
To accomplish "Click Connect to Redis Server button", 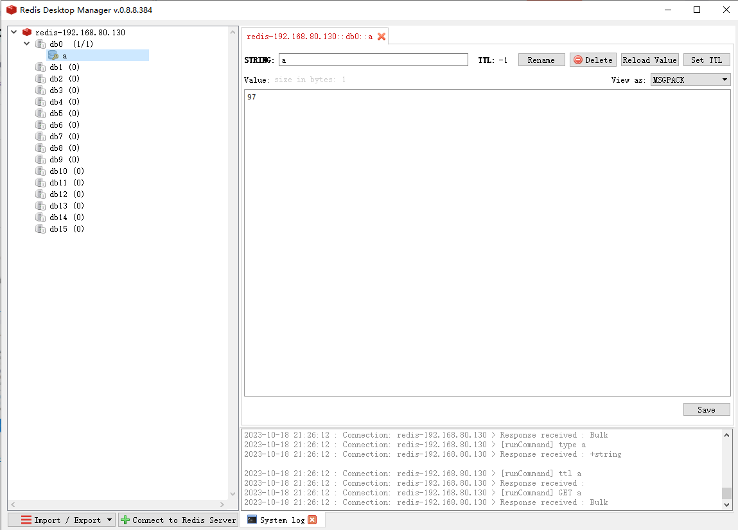I will 179,520.
